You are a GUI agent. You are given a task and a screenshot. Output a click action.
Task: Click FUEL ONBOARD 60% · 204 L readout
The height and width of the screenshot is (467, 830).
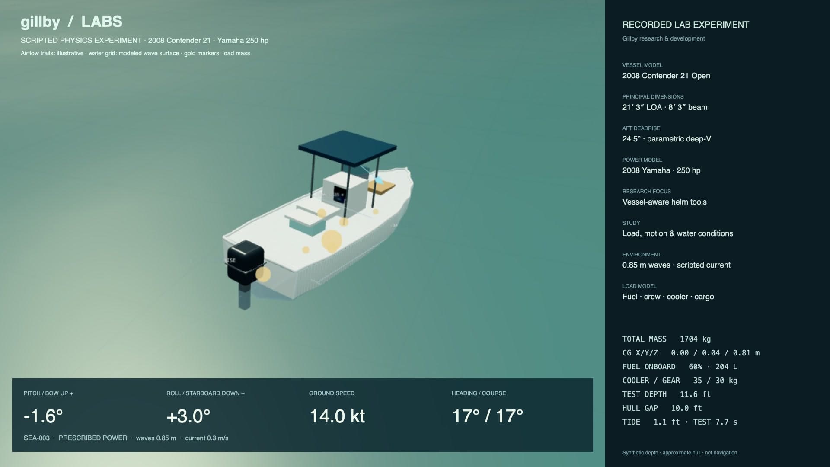click(680, 367)
